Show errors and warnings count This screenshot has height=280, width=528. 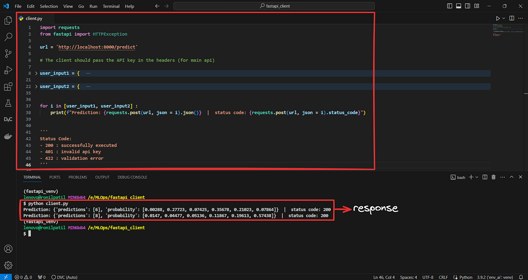(24, 277)
